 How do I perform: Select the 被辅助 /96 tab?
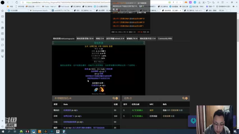132,39
